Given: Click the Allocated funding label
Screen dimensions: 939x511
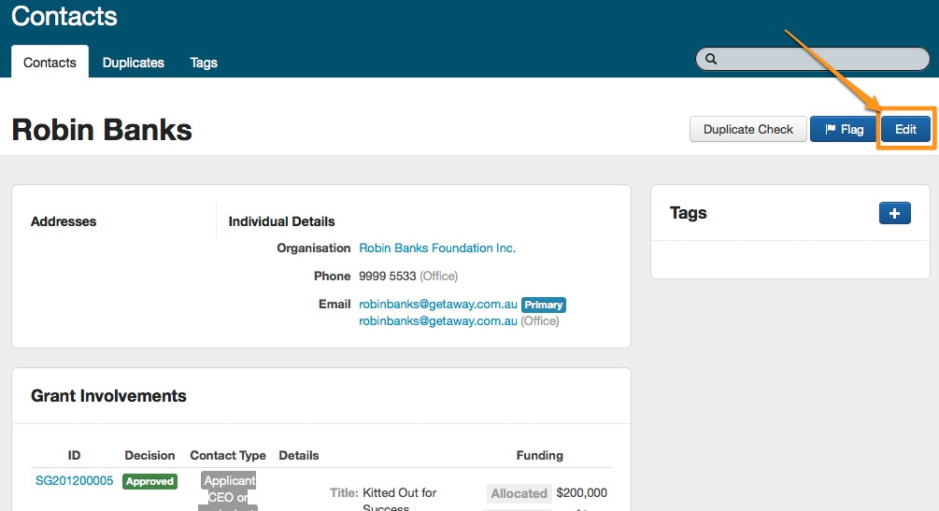Looking at the screenshot, I should pyautogui.click(x=519, y=493).
